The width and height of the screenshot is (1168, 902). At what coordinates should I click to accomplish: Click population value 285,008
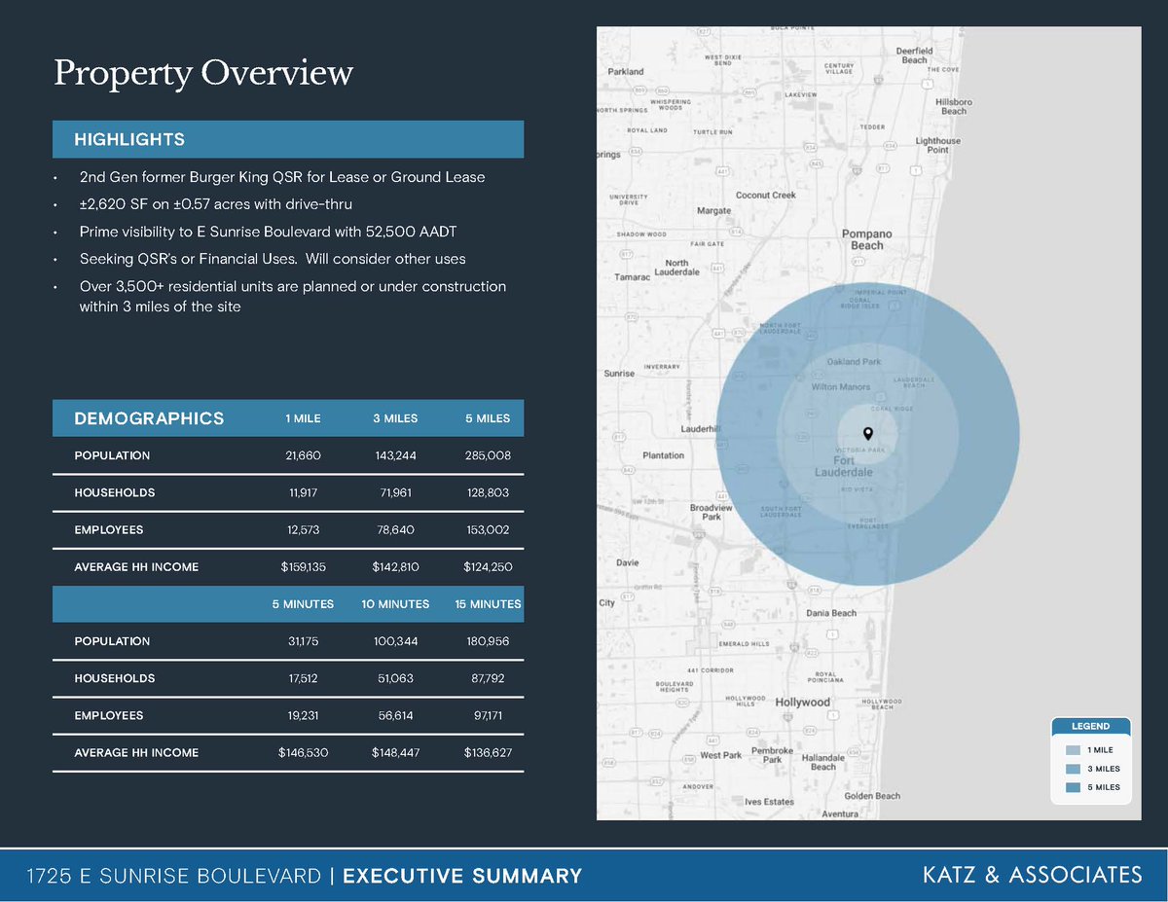[488, 455]
